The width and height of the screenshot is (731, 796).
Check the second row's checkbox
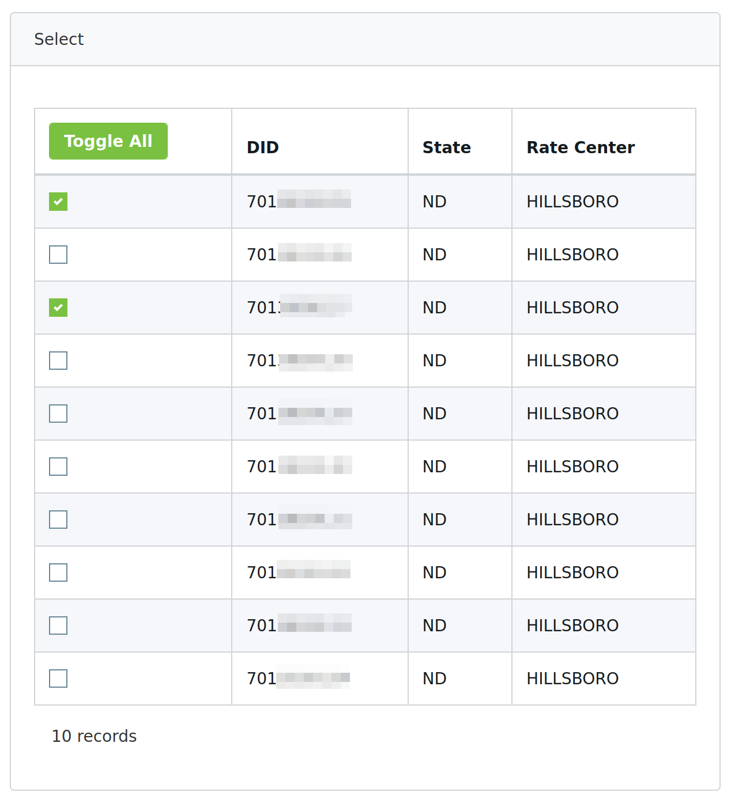point(58,255)
